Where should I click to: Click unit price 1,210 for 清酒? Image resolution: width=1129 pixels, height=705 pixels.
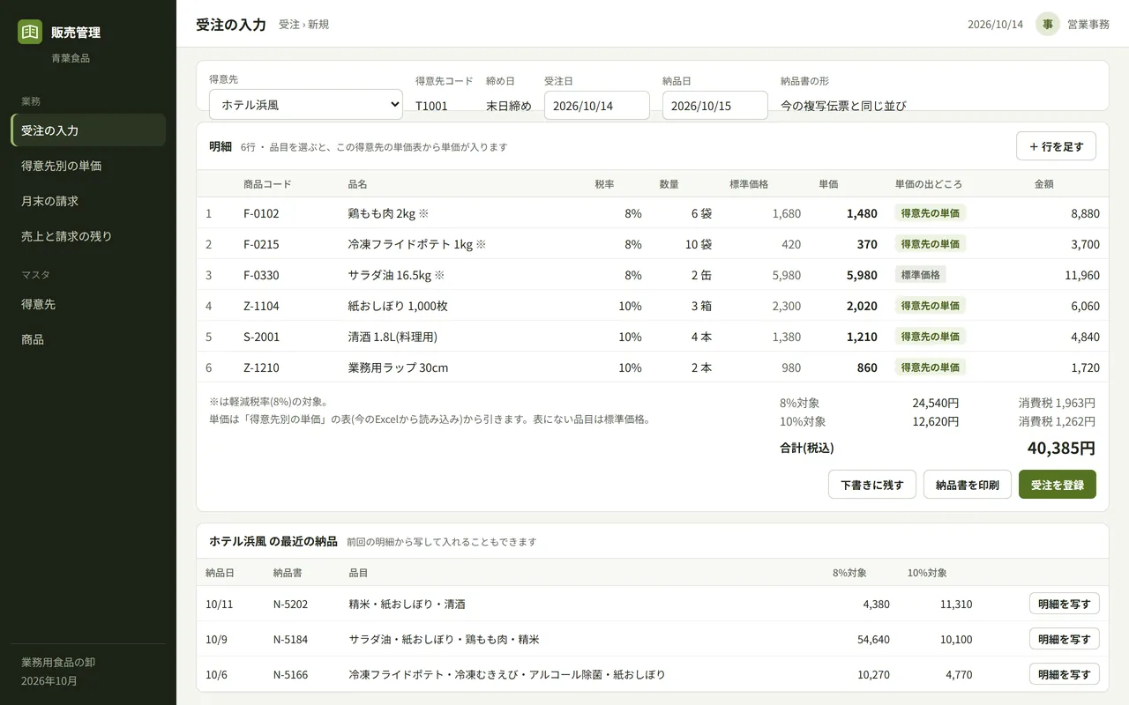(862, 337)
